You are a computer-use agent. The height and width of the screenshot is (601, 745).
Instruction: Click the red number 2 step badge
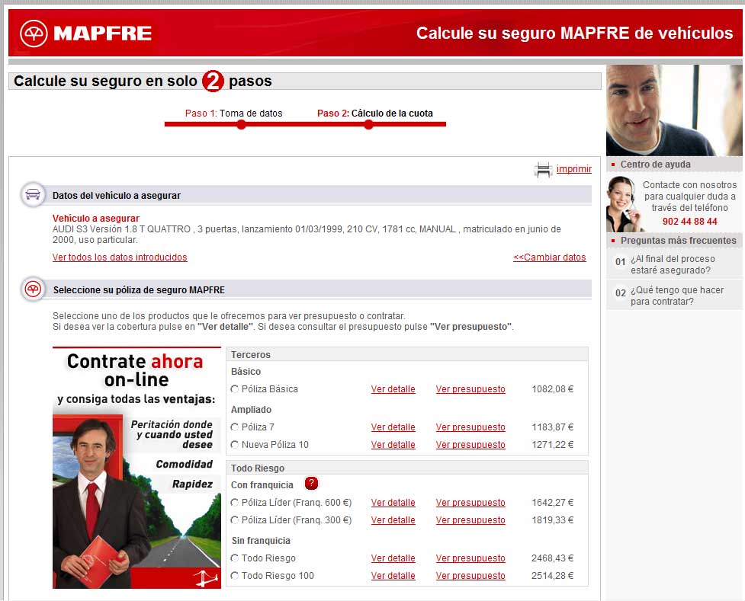213,82
